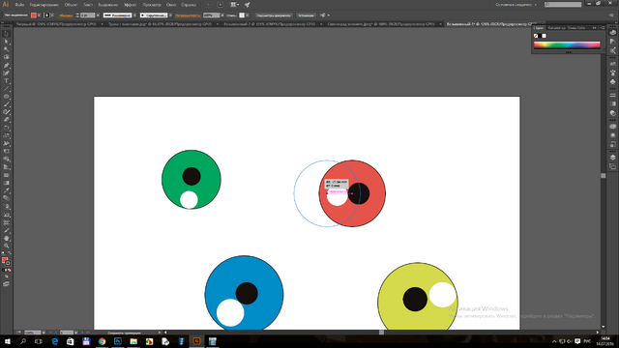619x348 pixels.
Task: Open Arrange Documents dropdown
Action: [234, 5]
